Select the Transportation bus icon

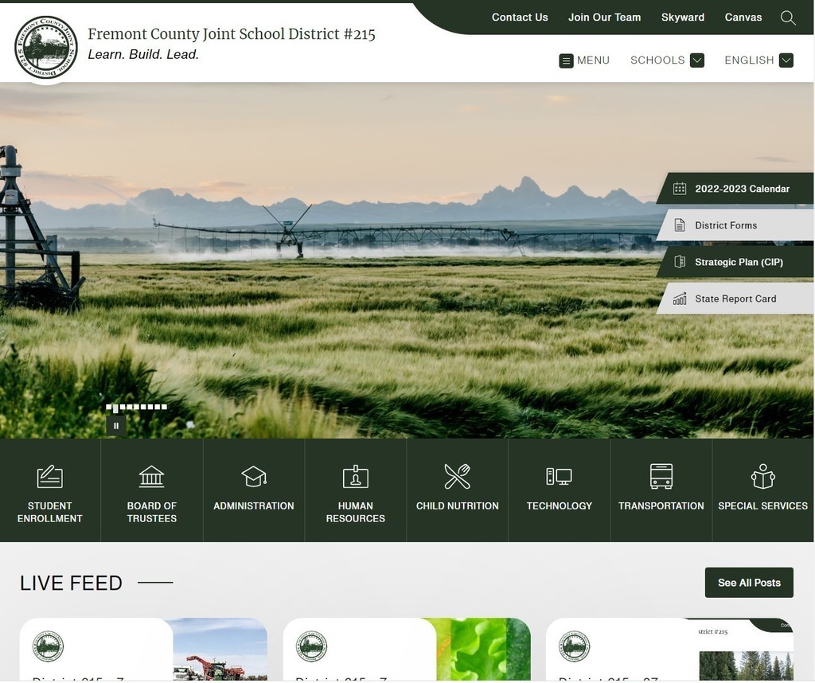(661, 477)
